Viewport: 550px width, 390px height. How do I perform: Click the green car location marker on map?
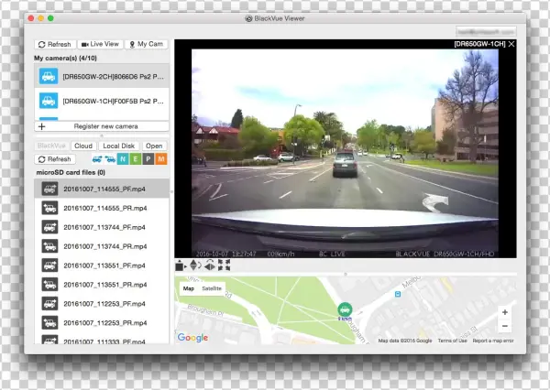click(345, 309)
